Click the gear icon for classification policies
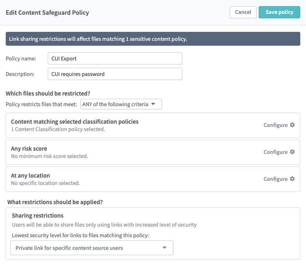This screenshot has height=267, width=306. point(292,125)
